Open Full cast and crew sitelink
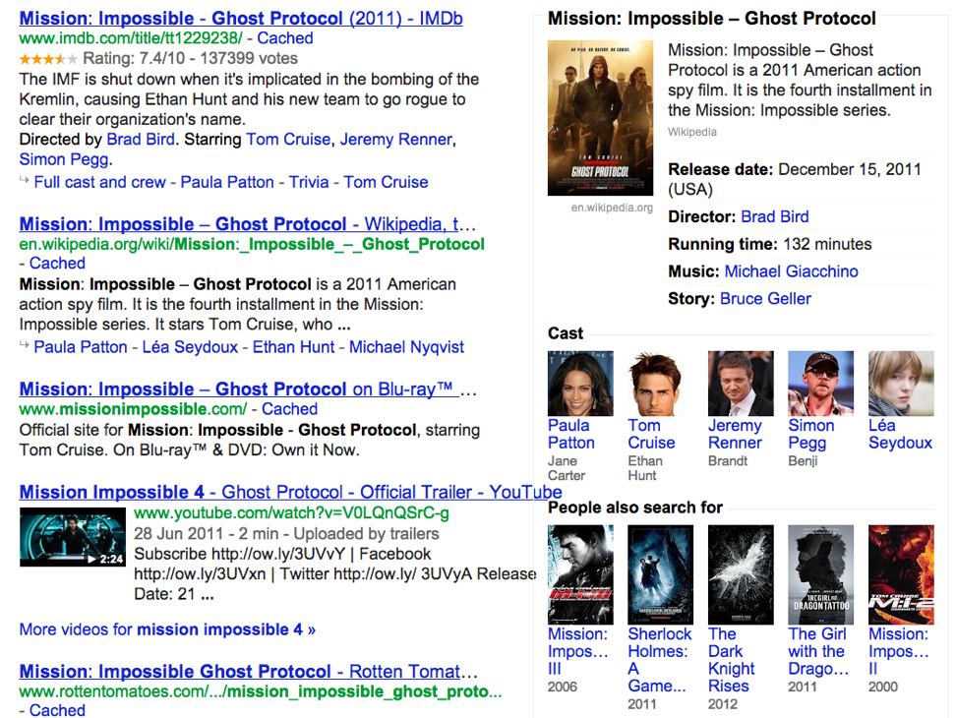Image resolution: width=956 pixels, height=718 pixels. click(x=100, y=182)
